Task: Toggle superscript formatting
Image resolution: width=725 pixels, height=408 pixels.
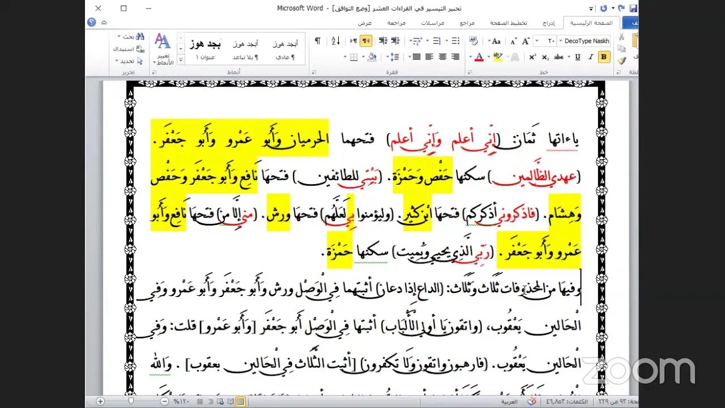Action: (532, 57)
